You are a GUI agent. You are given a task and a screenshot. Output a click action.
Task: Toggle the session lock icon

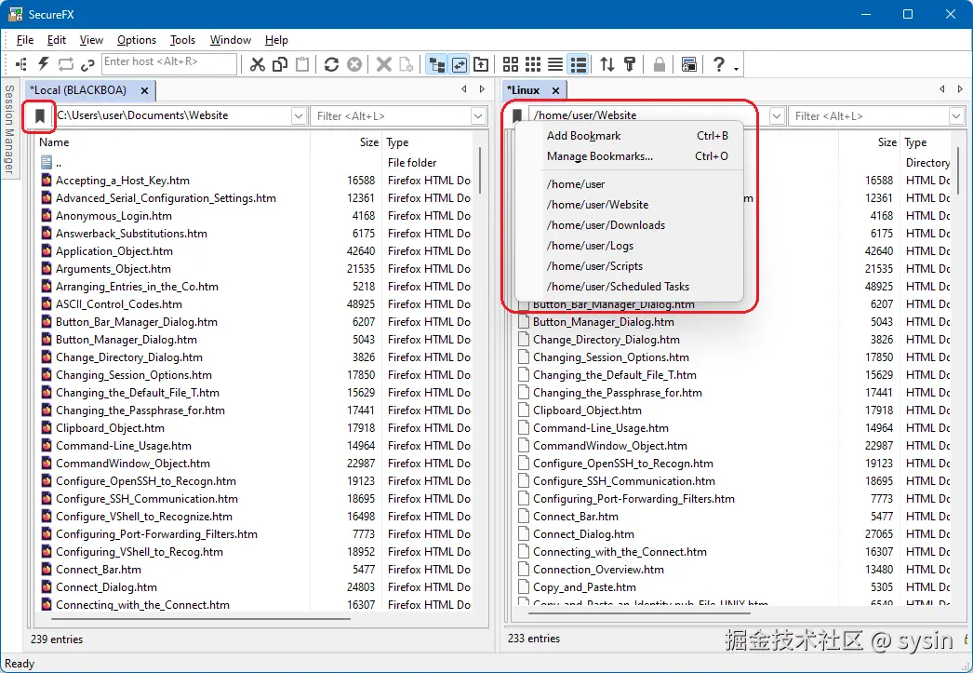coord(660,64)
